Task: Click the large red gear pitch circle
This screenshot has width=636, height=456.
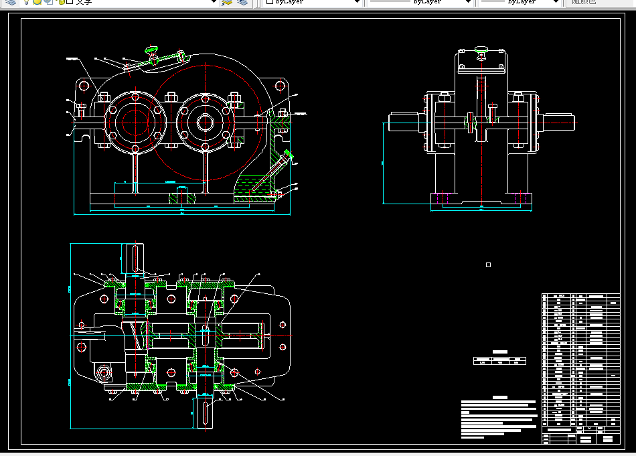Action: pos(206,122)
